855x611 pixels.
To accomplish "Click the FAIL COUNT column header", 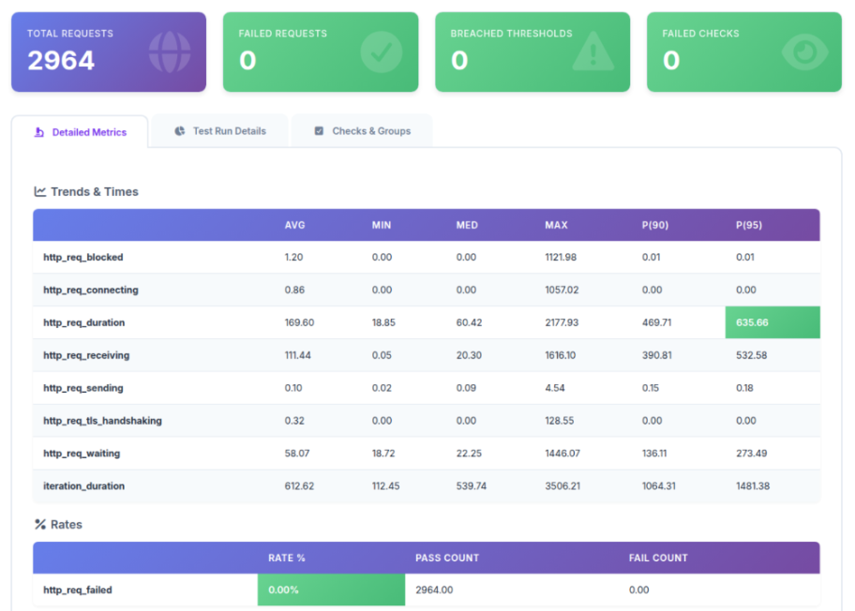I will [658, 559].
